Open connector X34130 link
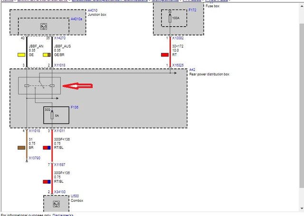This screenshot has width=304, height=216. tap(60, 192)
